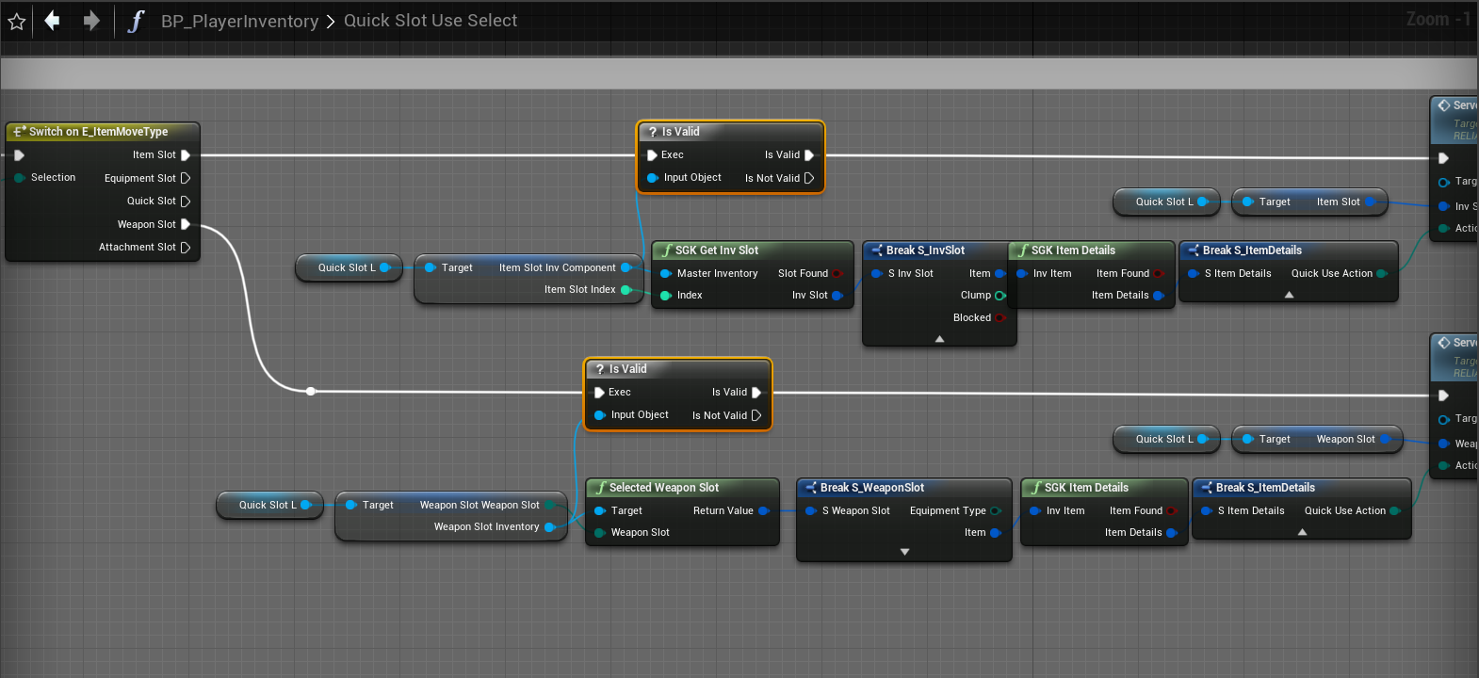Viewport: 1479px width, 678px height.
Task: Open BP_PlayerInventory in the breadcrumb
Action: (x=239, y=21)
